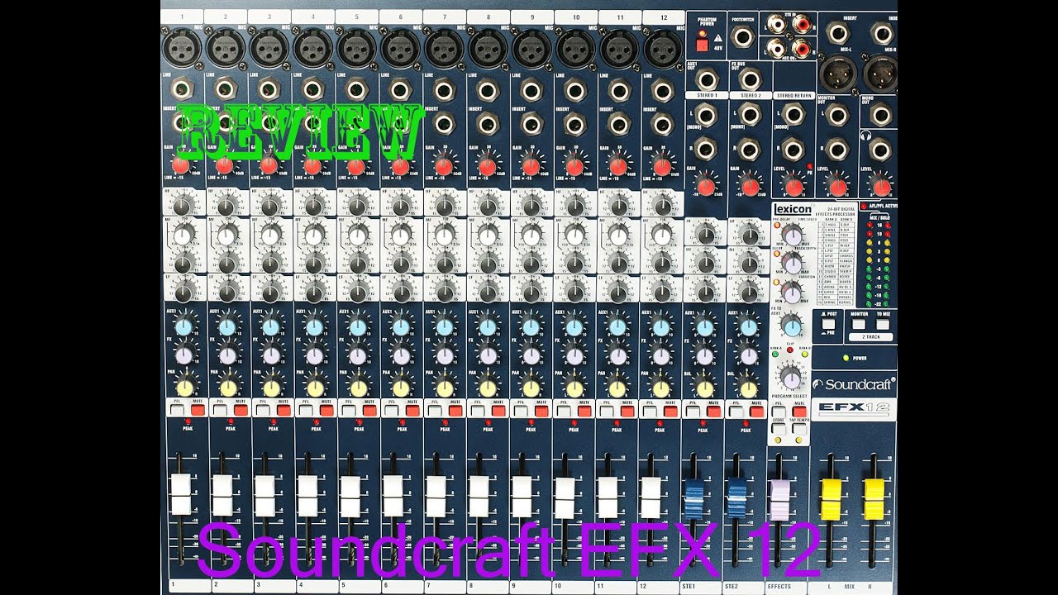Click the channel 1 MIC XLR input
The width and height of the screenshot is (1058, 595).
tap(182, 48)
